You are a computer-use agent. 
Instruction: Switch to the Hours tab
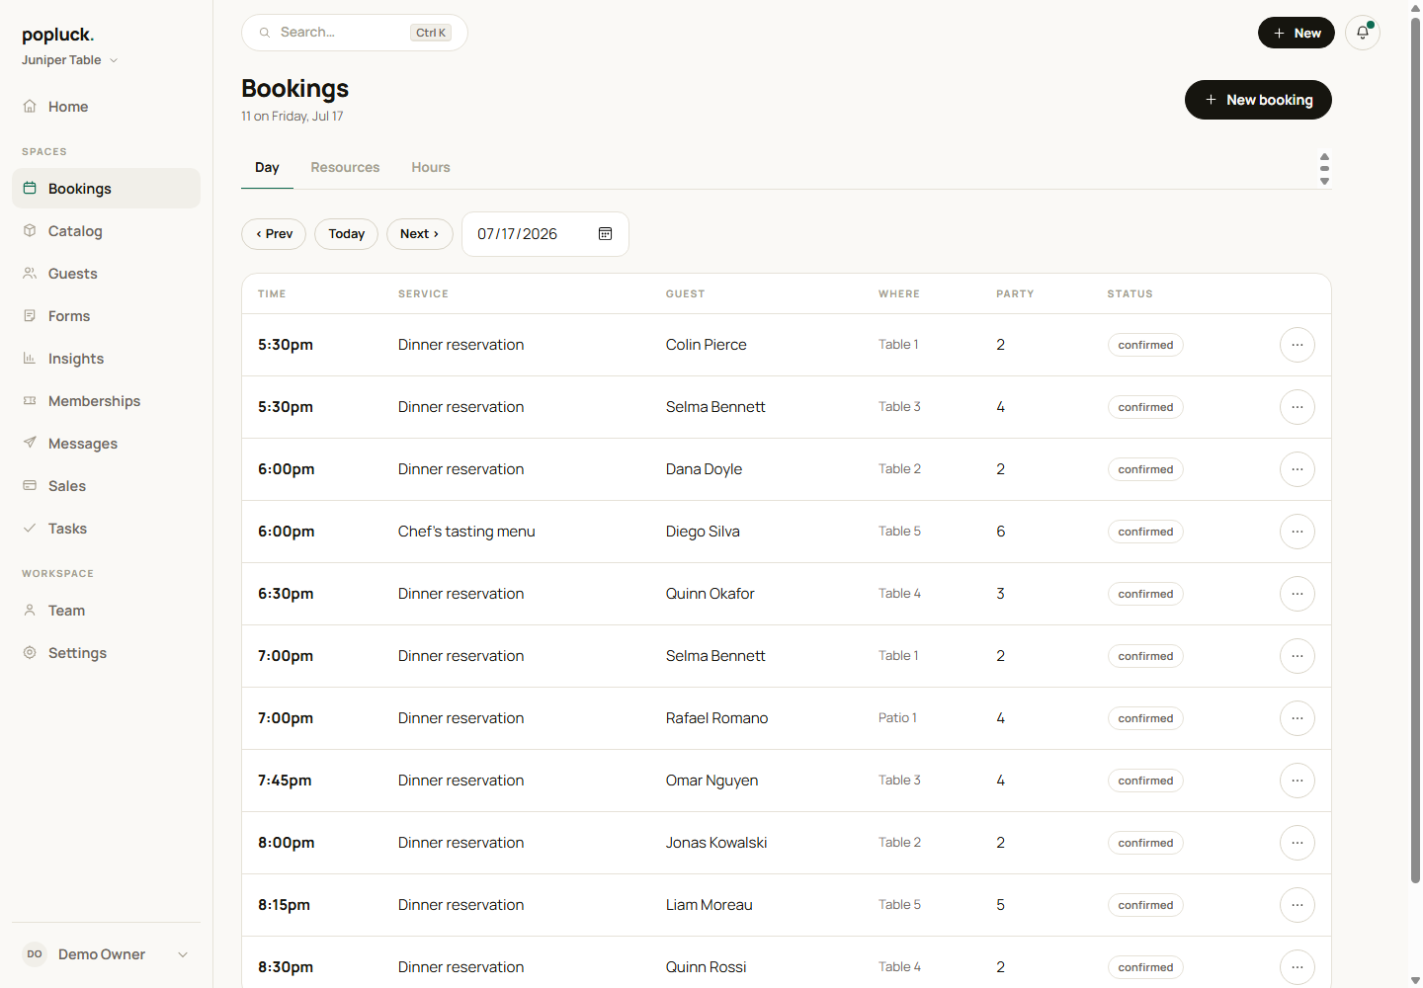click(431, 168)
